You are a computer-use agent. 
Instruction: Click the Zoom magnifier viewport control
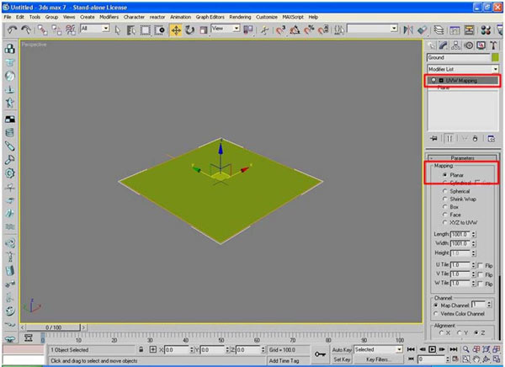coord(465,349)
